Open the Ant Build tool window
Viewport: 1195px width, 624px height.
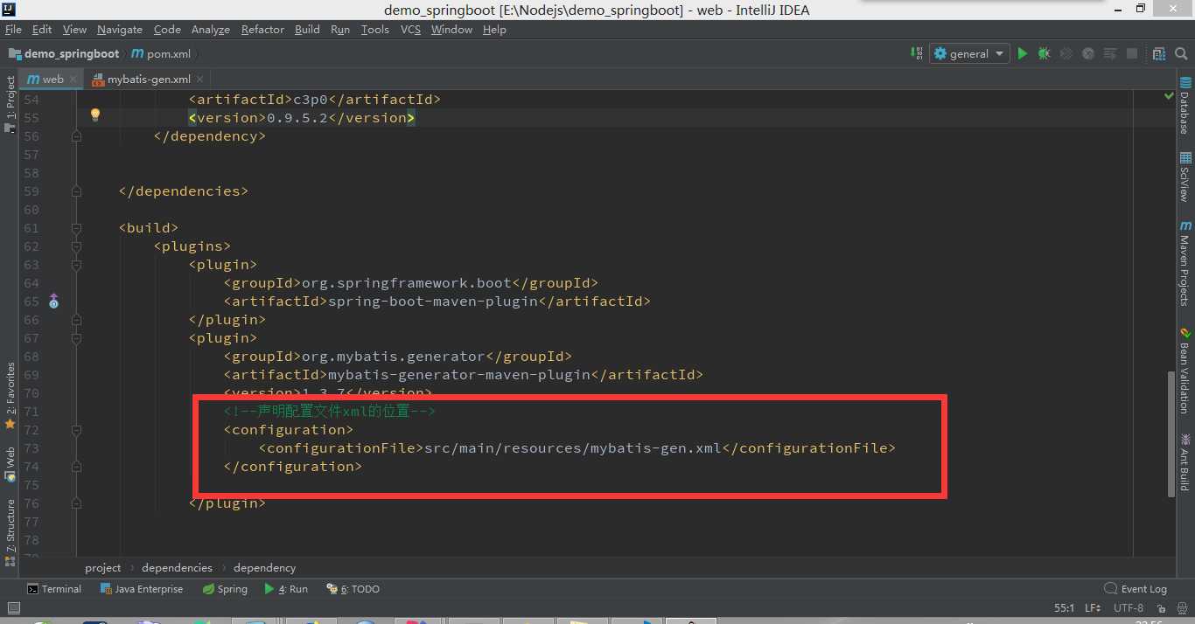coord(1185,461)
